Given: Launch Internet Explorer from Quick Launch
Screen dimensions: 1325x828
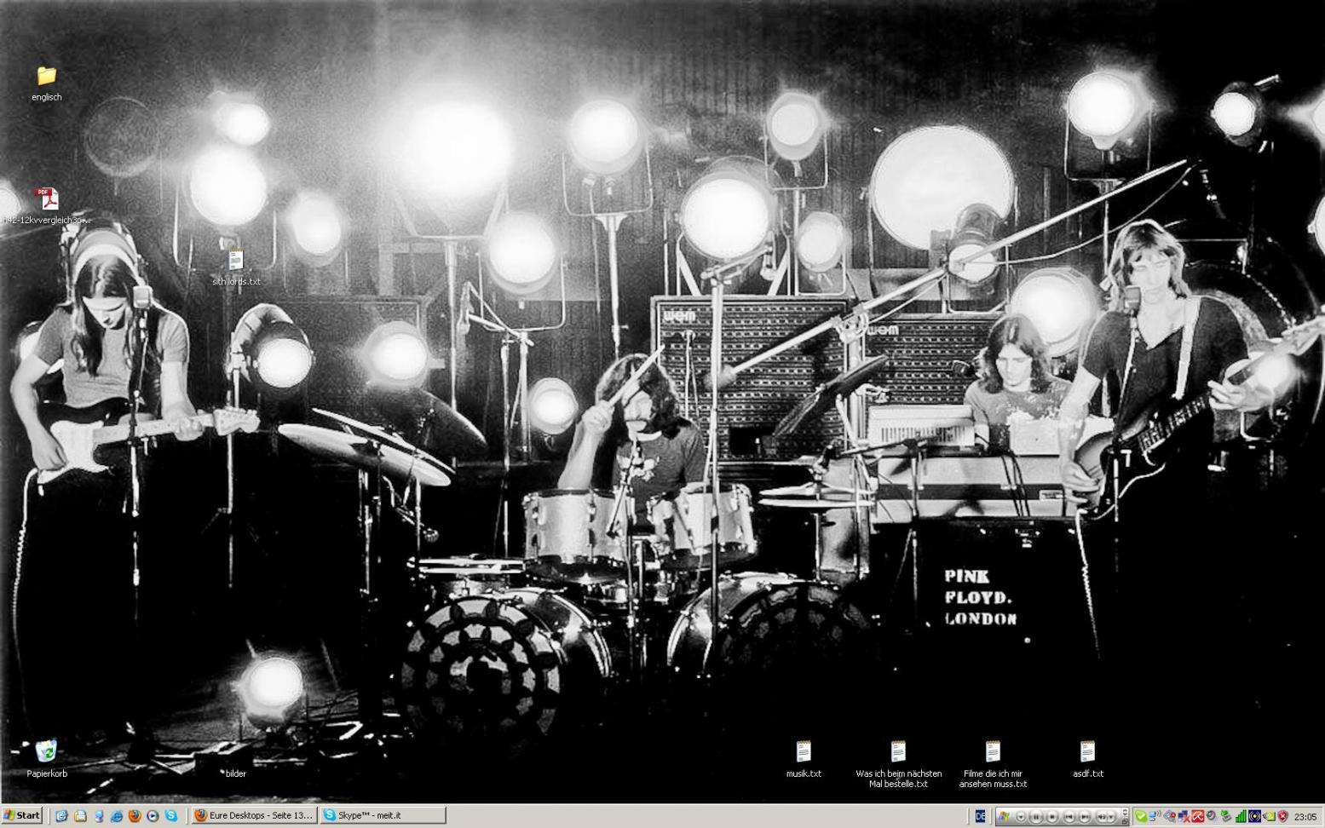Looking at the screenshot, I should (x=116, y=816).
